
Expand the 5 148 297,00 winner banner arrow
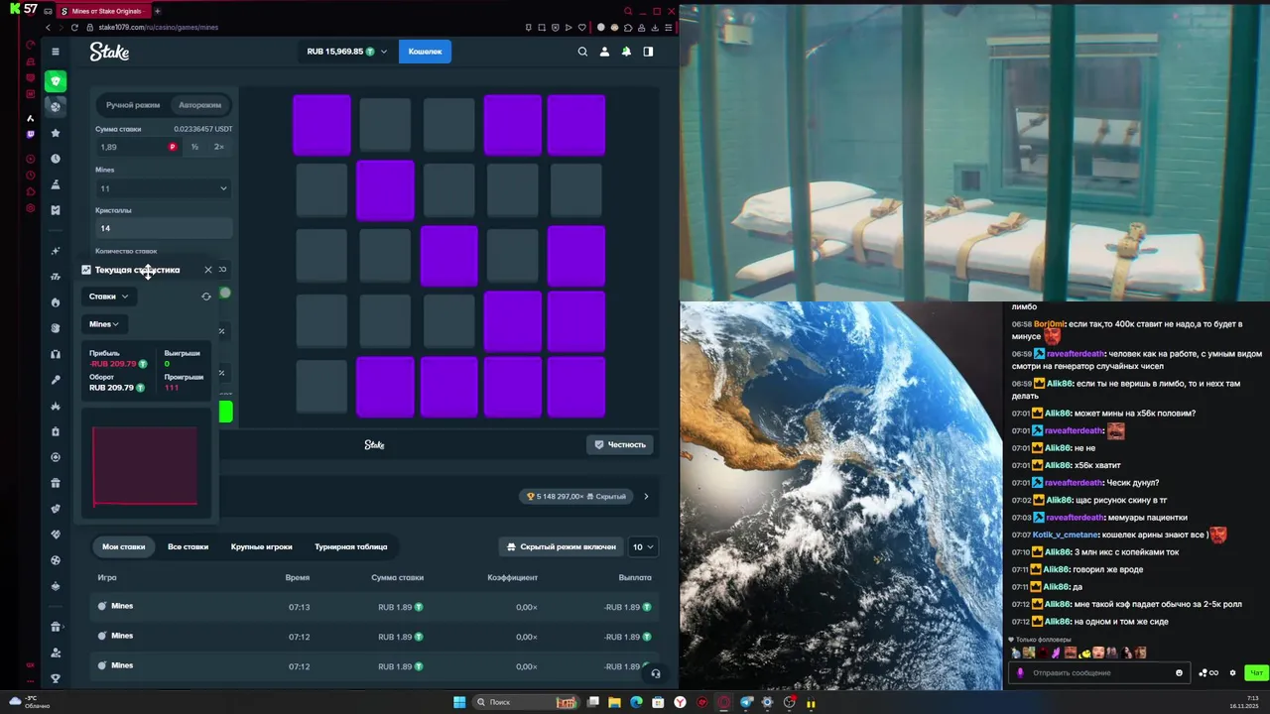[x=646, y=496]
